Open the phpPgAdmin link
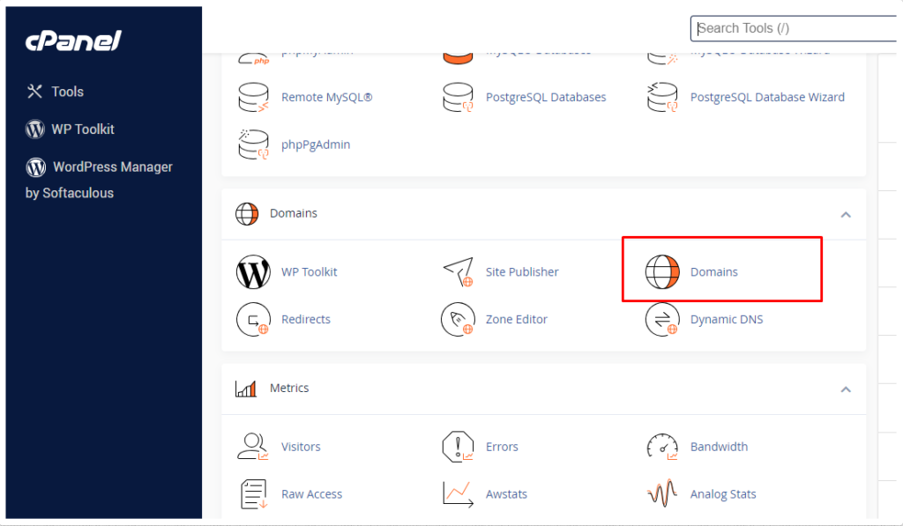The image size is (903, 526). [316, 144]
